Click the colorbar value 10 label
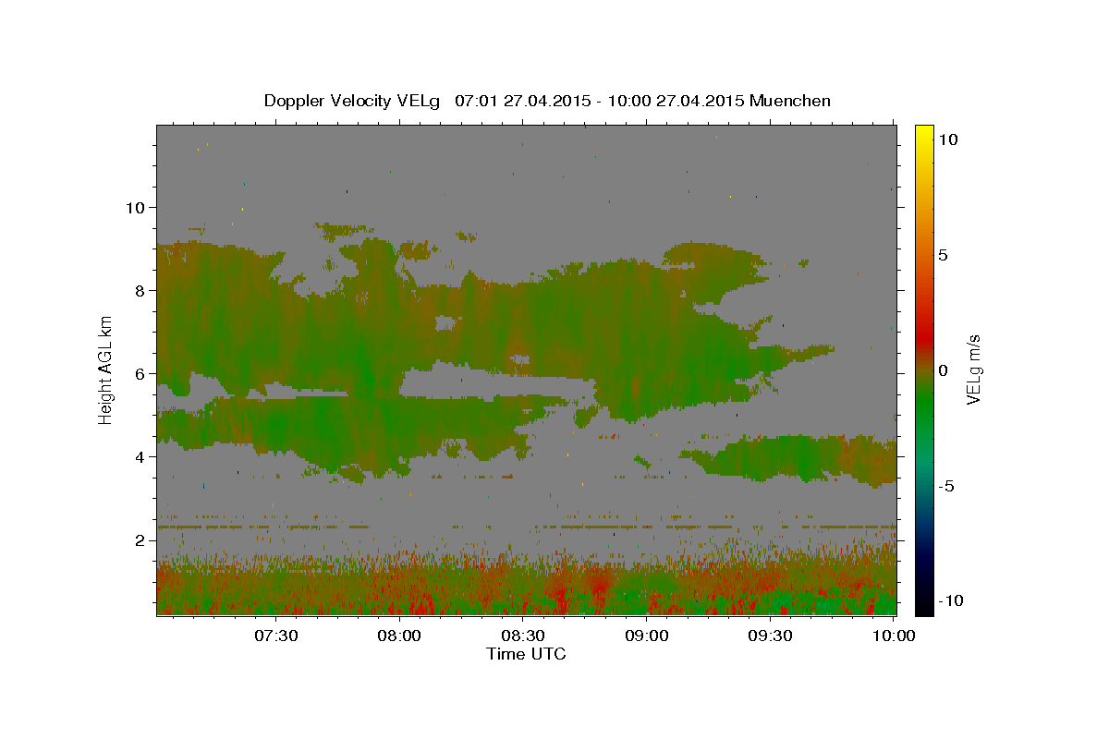The width and height of the screenshot is (1109, 739). 947,139
